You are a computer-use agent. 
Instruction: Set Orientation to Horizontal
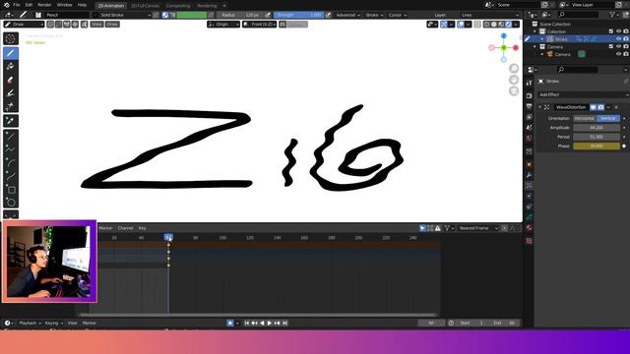pyautogui.click(x=585, y=118)
